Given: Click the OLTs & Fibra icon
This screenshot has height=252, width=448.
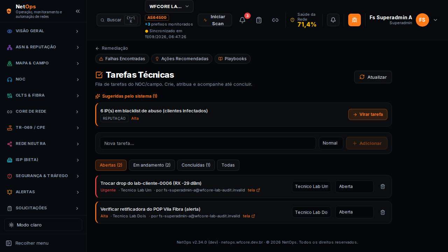Looking at the screenshot, I should 10,96.
